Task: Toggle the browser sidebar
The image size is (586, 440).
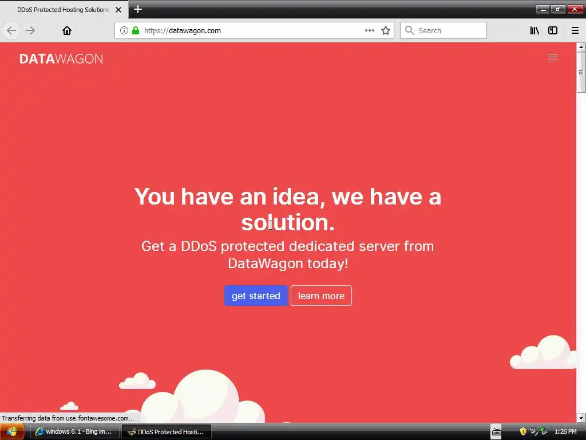Action: point(553,30)
